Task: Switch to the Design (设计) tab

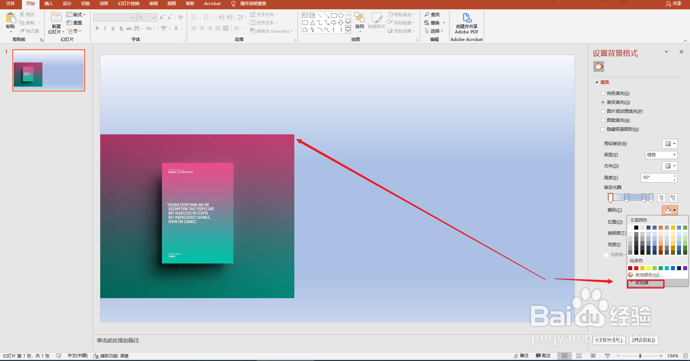Action: coord(67,4)
